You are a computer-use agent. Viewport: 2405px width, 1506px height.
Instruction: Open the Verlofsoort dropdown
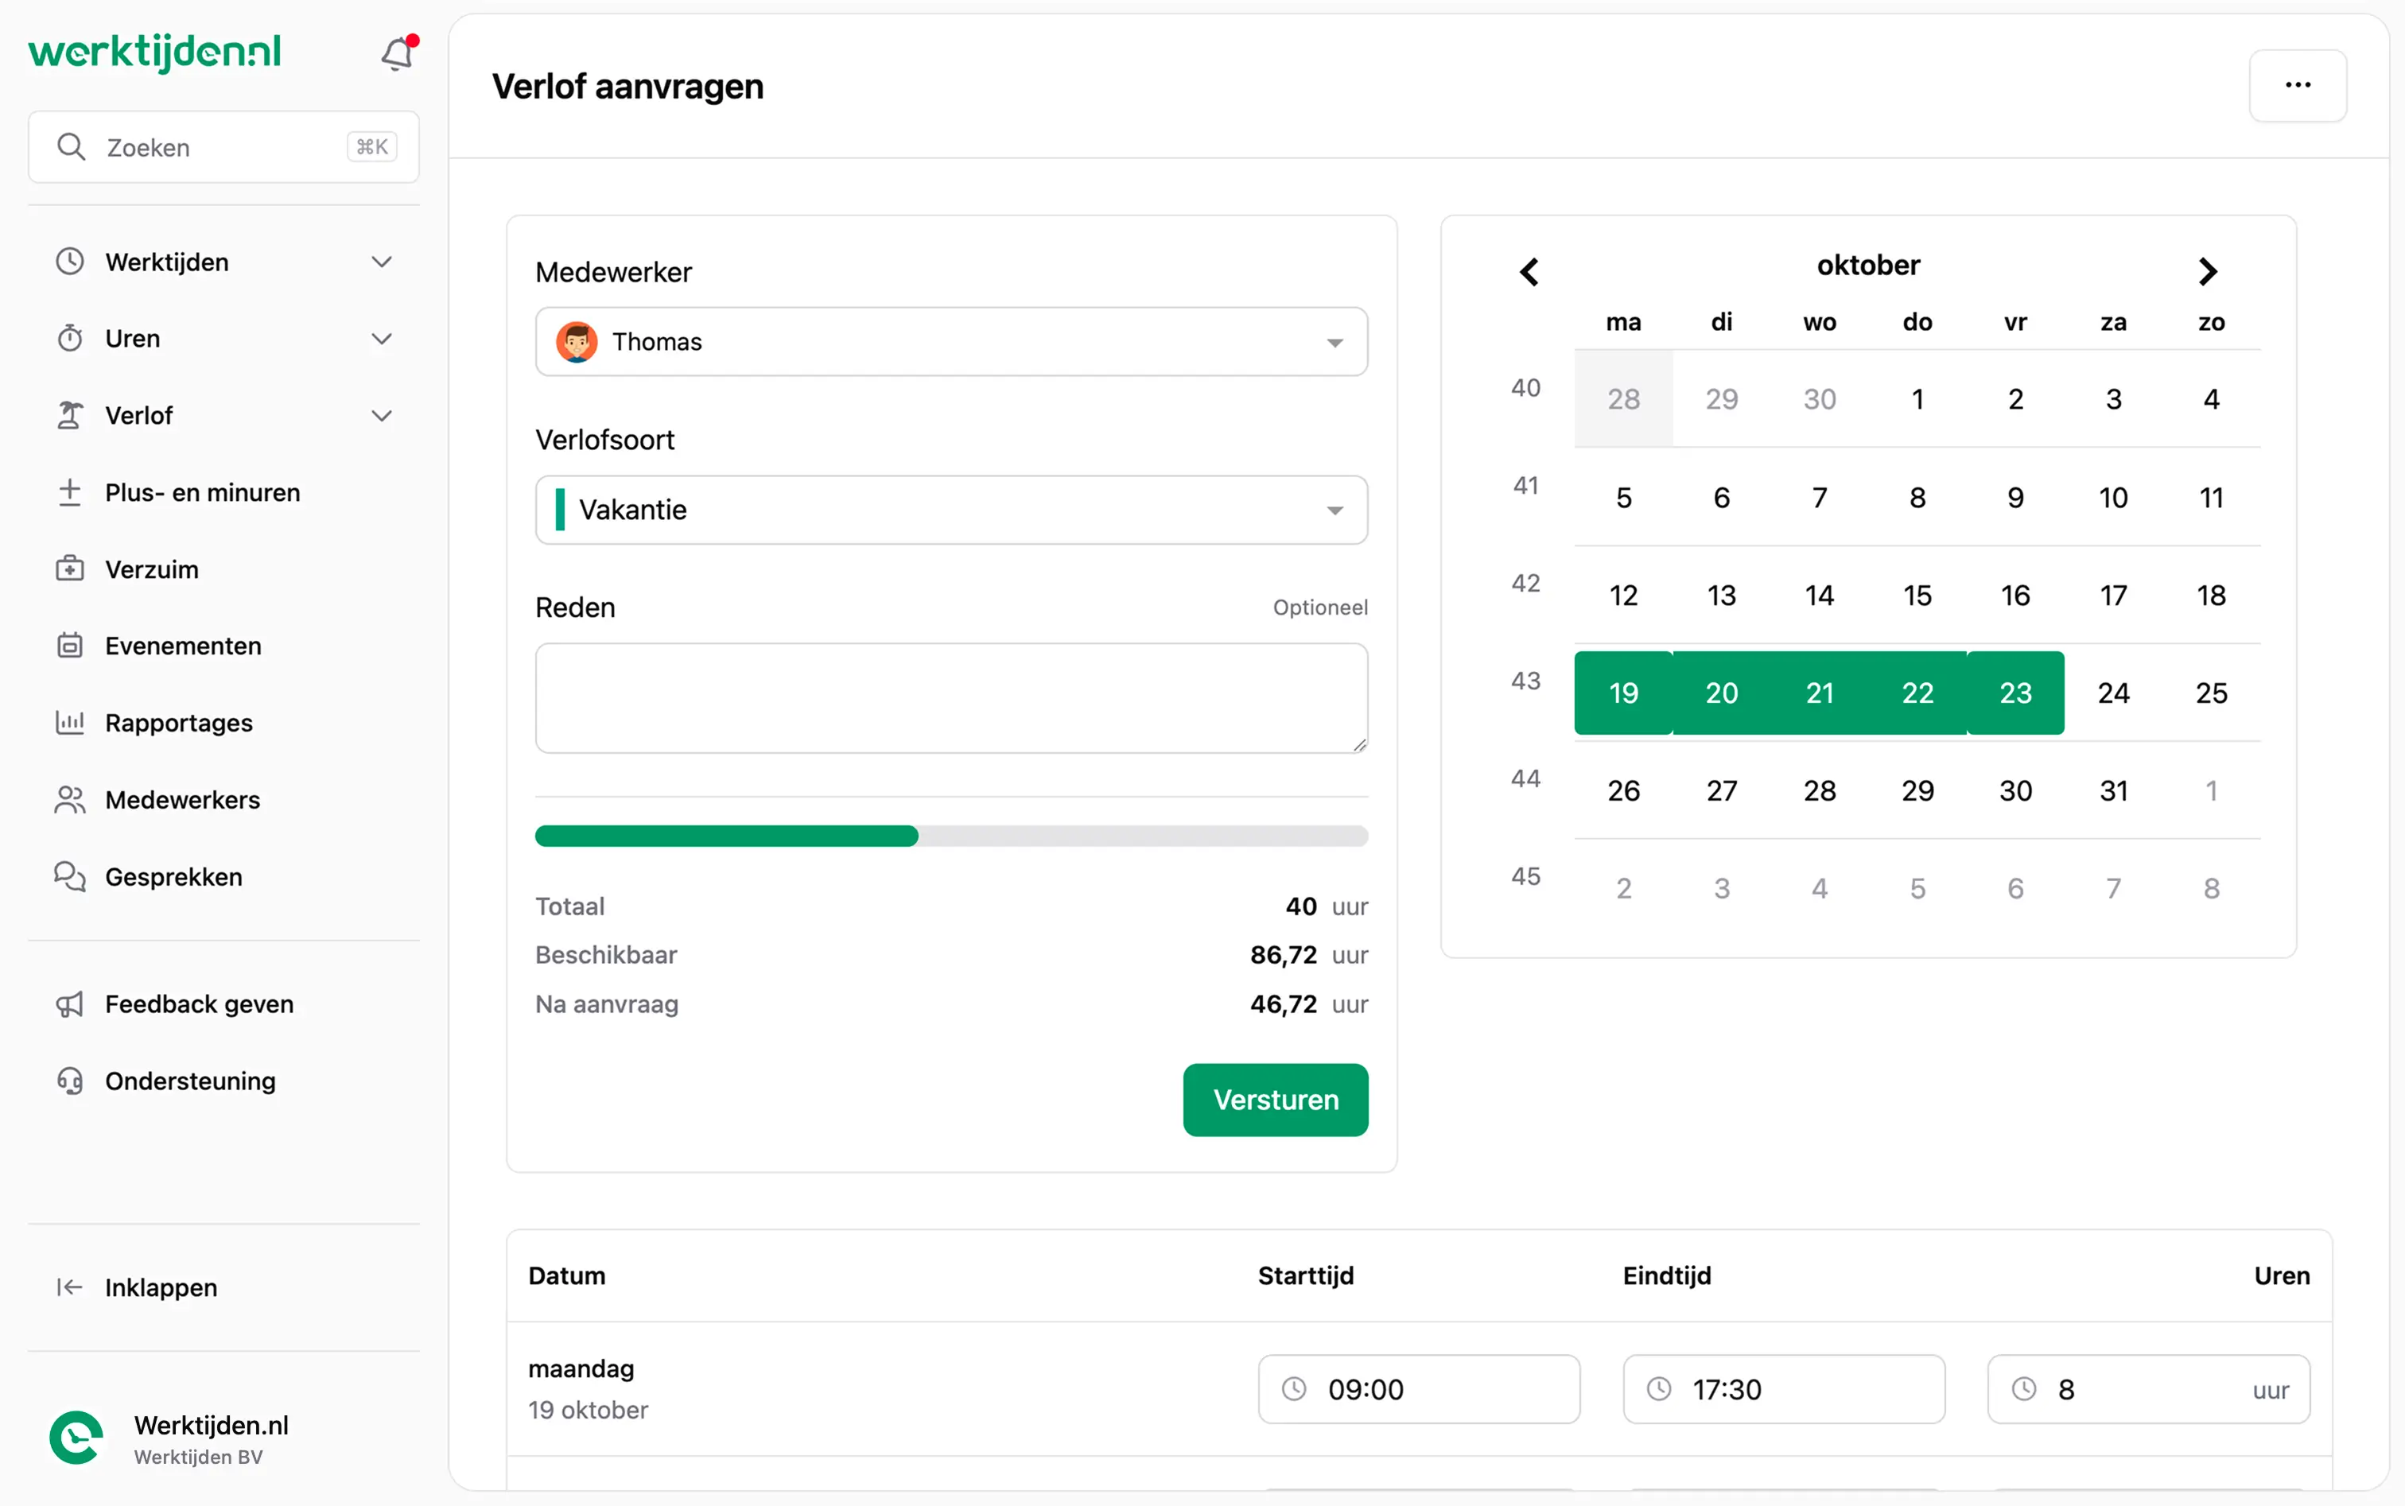[x=951, y=510]
